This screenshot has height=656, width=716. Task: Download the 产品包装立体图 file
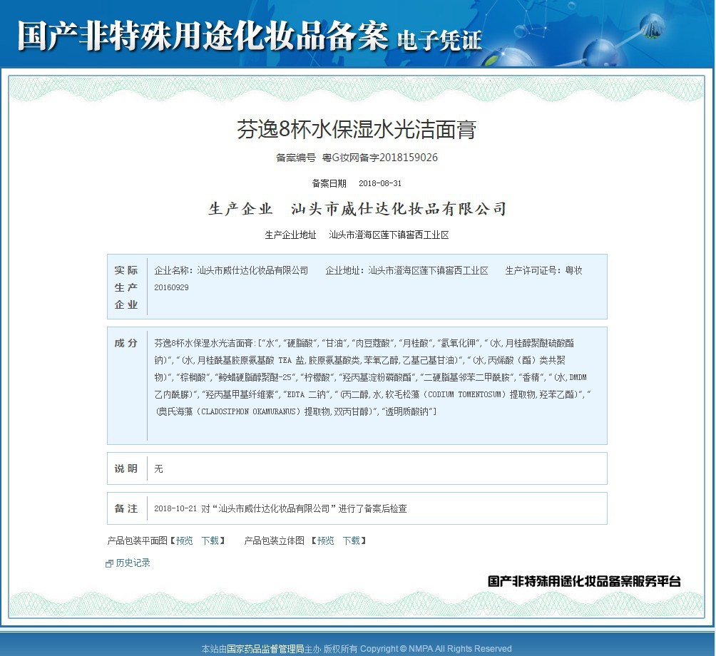(x=351, y=540)
